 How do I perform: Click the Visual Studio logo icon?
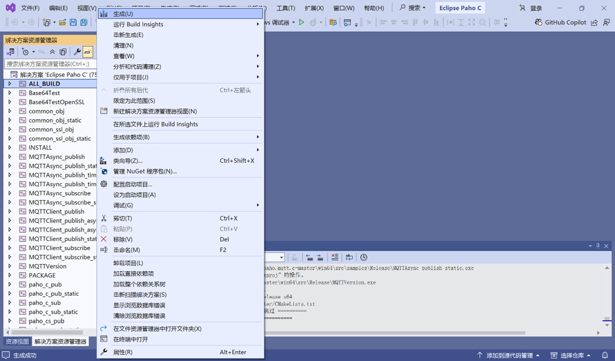[x=11, y=7]
